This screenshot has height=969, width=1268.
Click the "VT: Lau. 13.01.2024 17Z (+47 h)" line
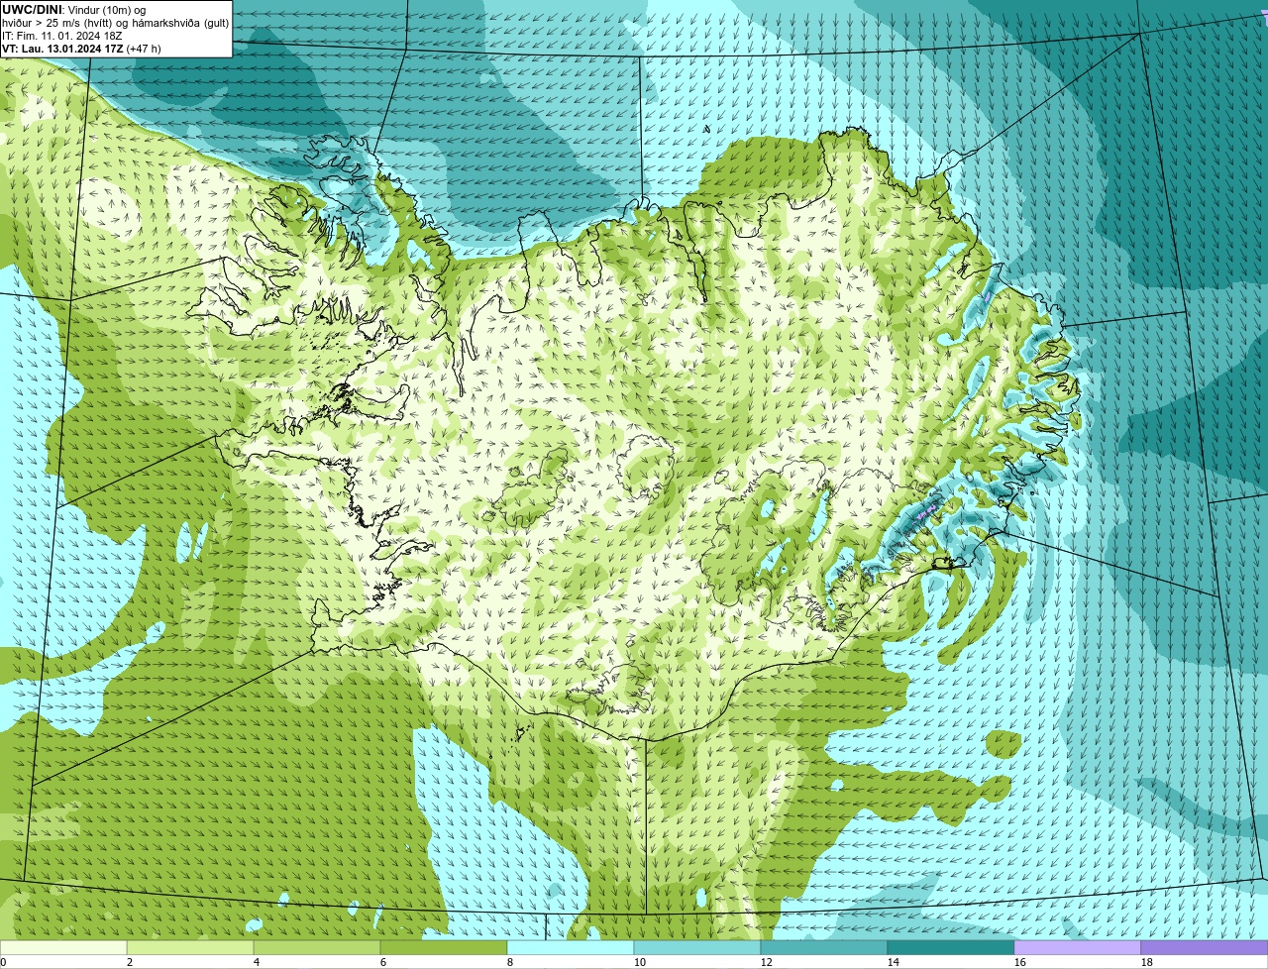click(x=81, y=49)
